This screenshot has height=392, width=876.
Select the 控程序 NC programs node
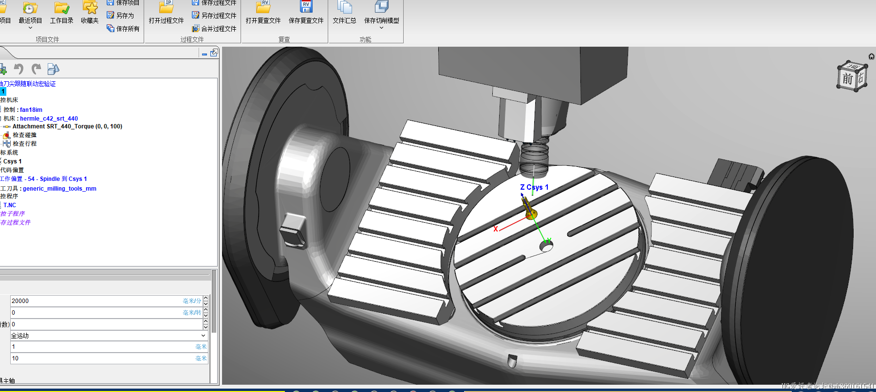point(9,196)
